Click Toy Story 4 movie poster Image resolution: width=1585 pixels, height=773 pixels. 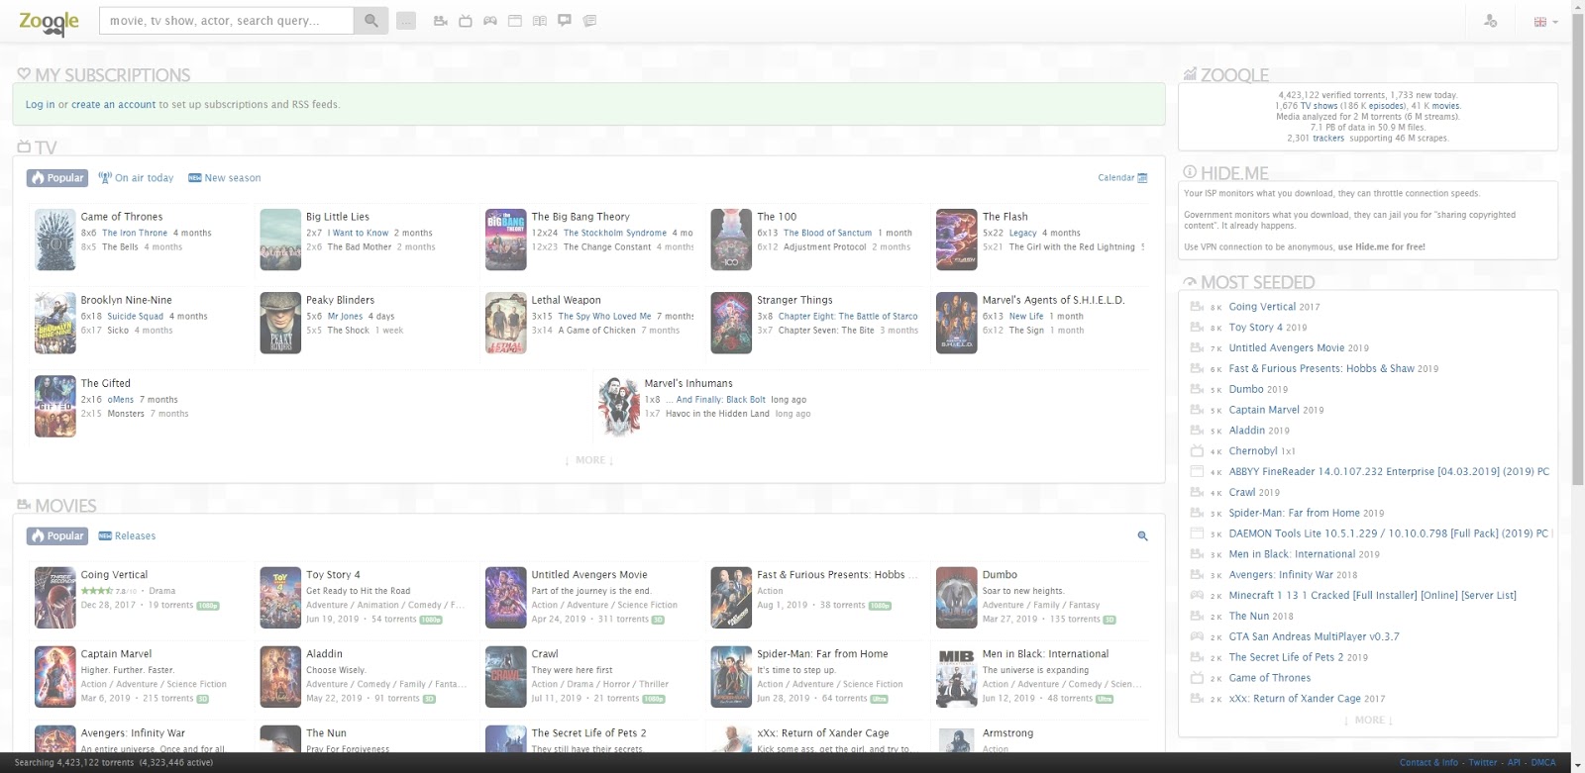point(280,598)
